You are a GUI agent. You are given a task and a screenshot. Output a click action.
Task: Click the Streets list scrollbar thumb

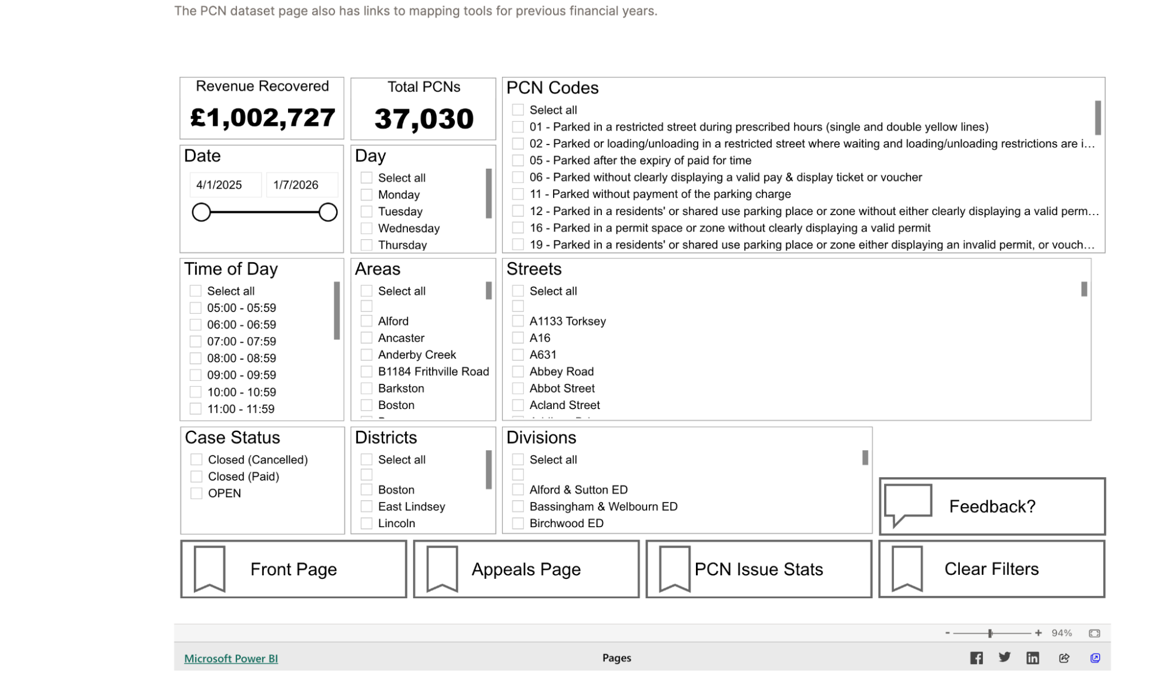click(x=1083, y=289)
